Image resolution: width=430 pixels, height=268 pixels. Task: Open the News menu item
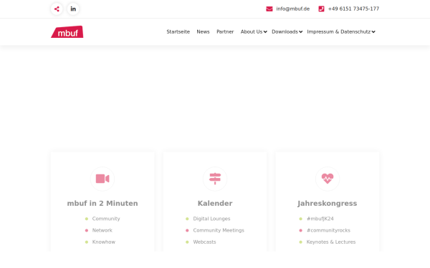pyautogui.click(x=204, y=31)
